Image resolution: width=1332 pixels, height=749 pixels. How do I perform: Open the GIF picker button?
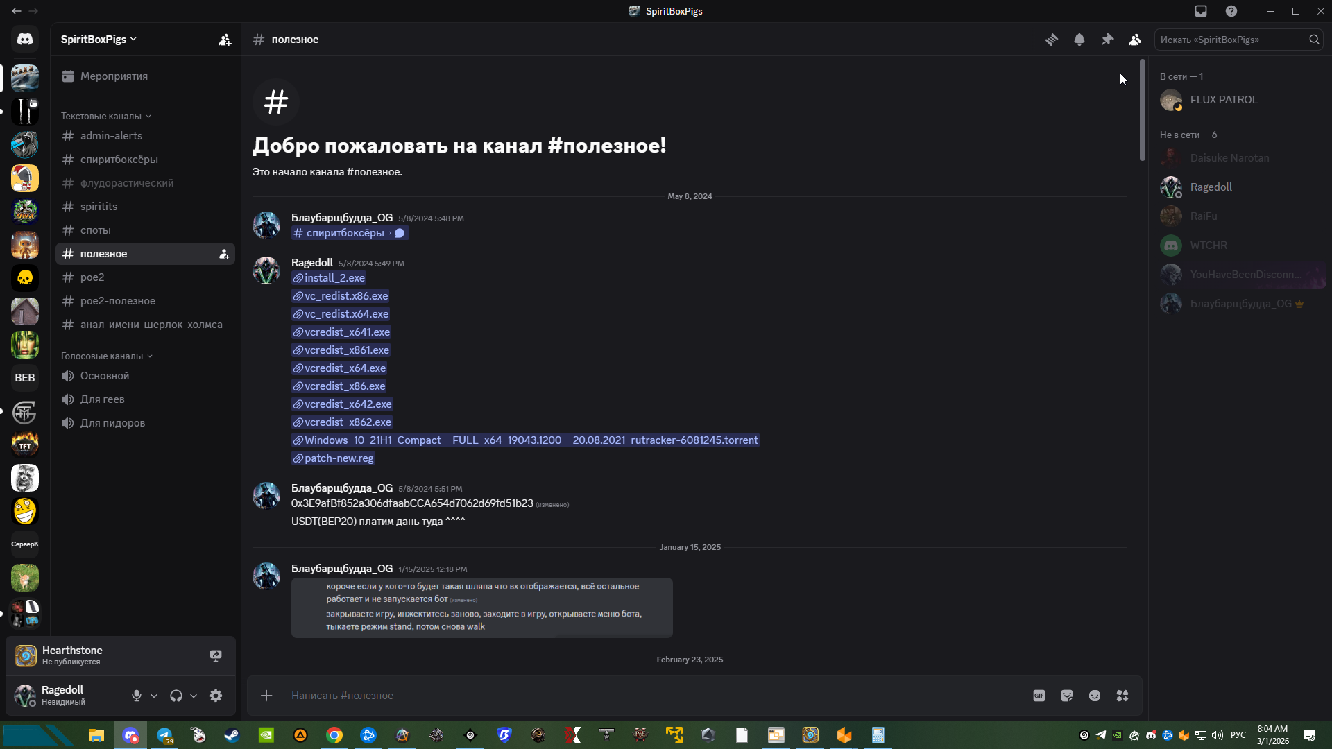tap(1039, 696)
